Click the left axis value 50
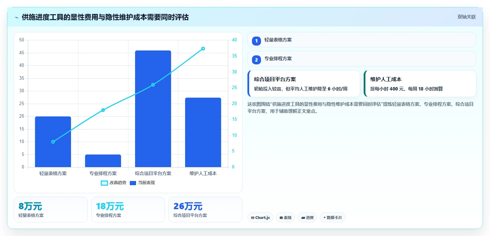Viewport: 490px width, 236px height. (22, 40)
